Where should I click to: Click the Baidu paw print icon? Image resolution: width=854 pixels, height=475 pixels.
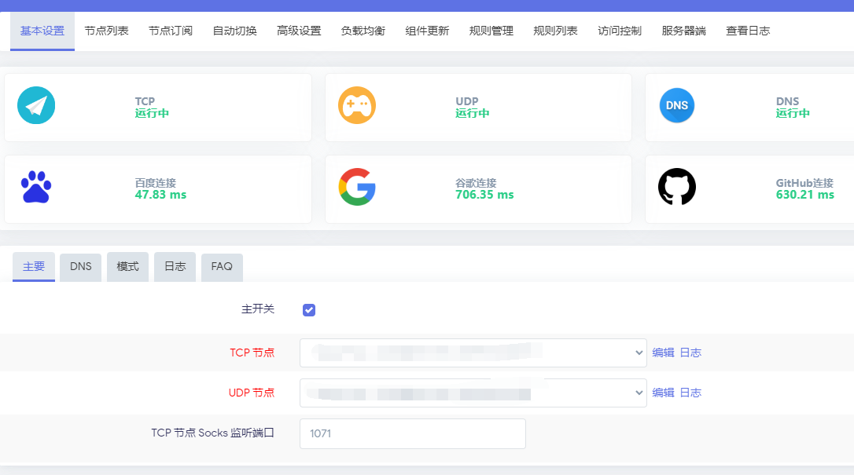click(36, 188)
